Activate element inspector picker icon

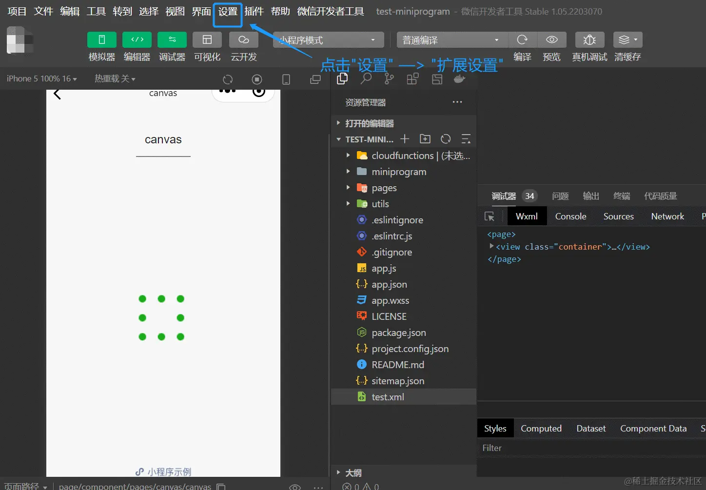click(x=490, y=216)
